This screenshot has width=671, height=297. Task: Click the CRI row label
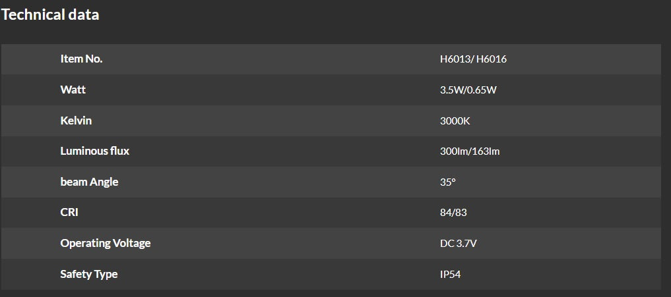69,213
